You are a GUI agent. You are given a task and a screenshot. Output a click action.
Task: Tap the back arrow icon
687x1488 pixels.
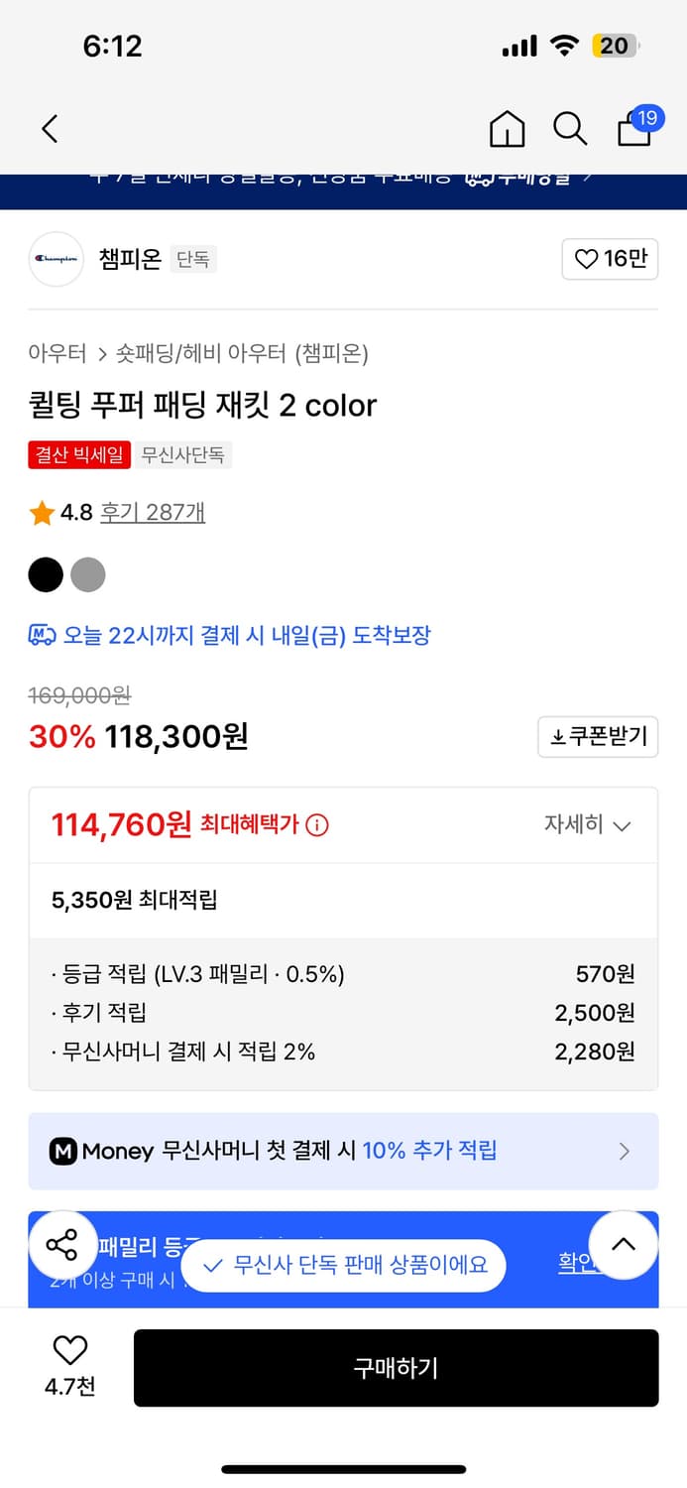(x=49, y=129)
